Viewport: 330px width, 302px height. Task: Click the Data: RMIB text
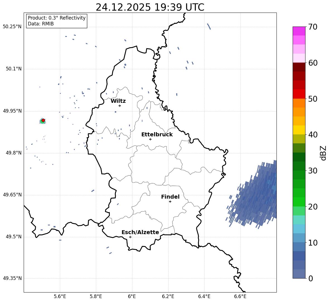tap(41, 24)
